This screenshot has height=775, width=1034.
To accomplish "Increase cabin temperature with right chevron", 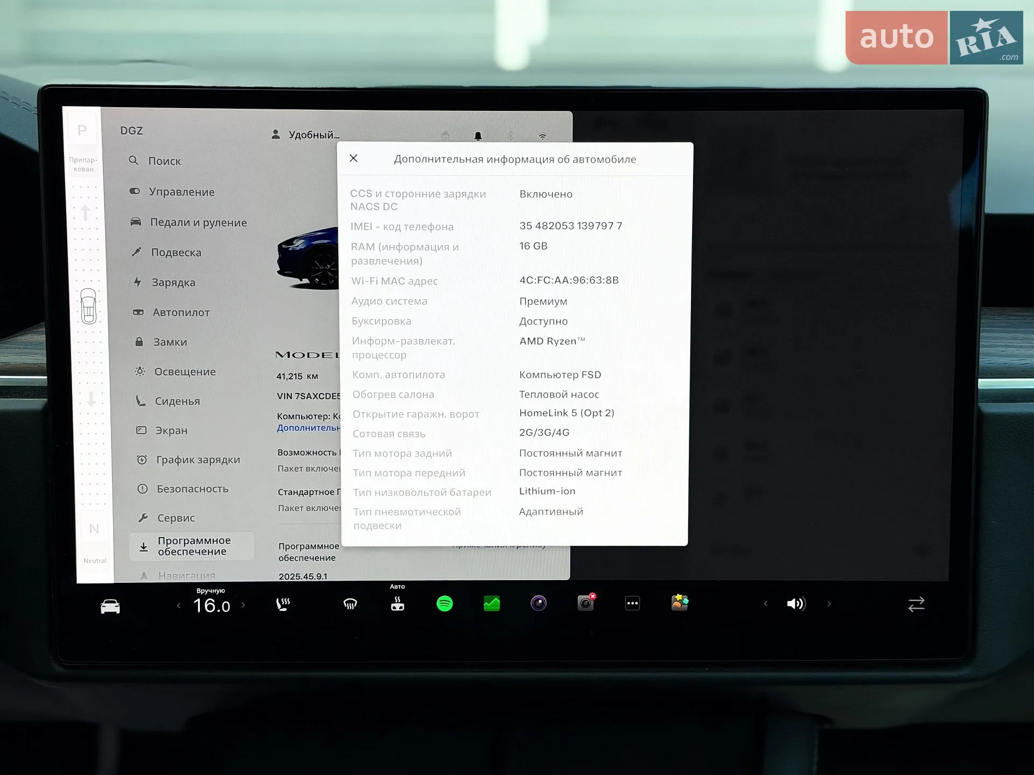I will pyautogui.click(x=243, y=605).
